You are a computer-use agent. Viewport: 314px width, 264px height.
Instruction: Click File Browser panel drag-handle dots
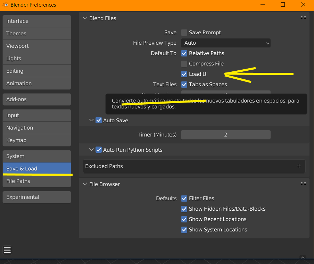tap(303, 183)
